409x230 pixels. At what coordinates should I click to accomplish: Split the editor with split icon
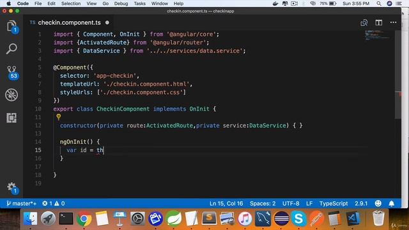(379, 23)
